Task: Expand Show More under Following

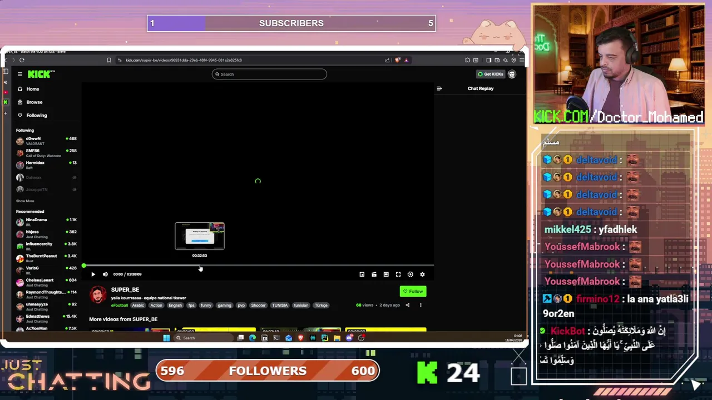Action: pos(25,201)
